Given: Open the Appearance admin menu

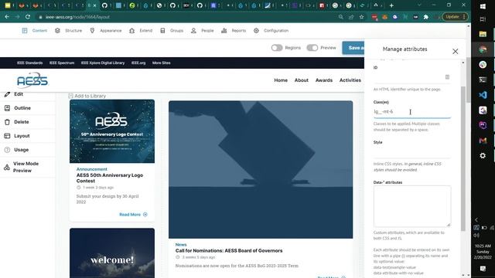Looking at the screenshot, I should (x=106, y=31).
